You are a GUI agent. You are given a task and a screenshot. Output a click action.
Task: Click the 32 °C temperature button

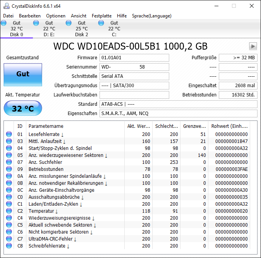pyautogui.click(x=23, y=108)
